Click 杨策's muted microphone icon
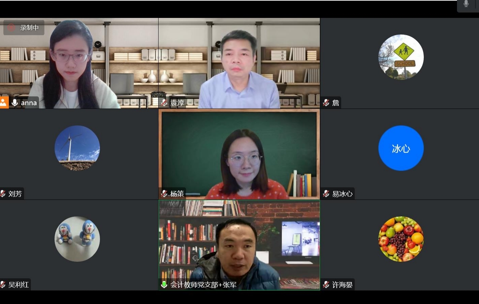Screen dimensions: 479x304 tap(164, 194)
